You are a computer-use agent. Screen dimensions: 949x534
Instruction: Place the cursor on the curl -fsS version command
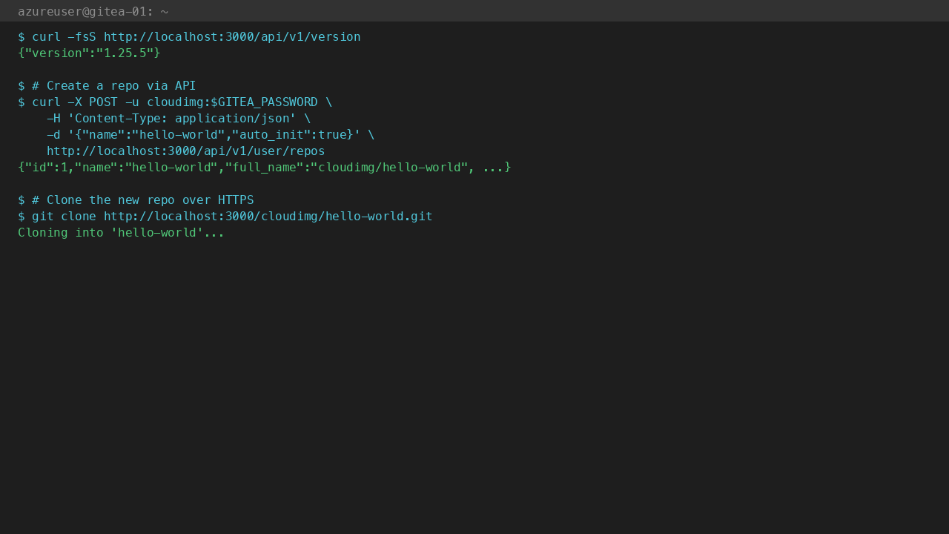tap(189, 37)
